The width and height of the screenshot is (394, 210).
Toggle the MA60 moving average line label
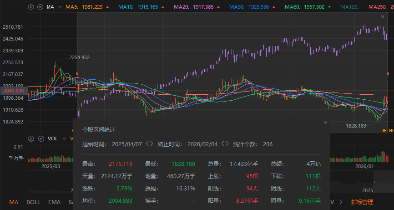coord(302,7)
